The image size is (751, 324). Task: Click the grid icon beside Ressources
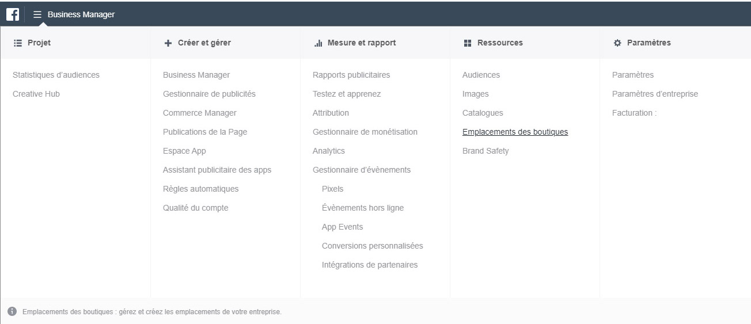tap(468, 43)
